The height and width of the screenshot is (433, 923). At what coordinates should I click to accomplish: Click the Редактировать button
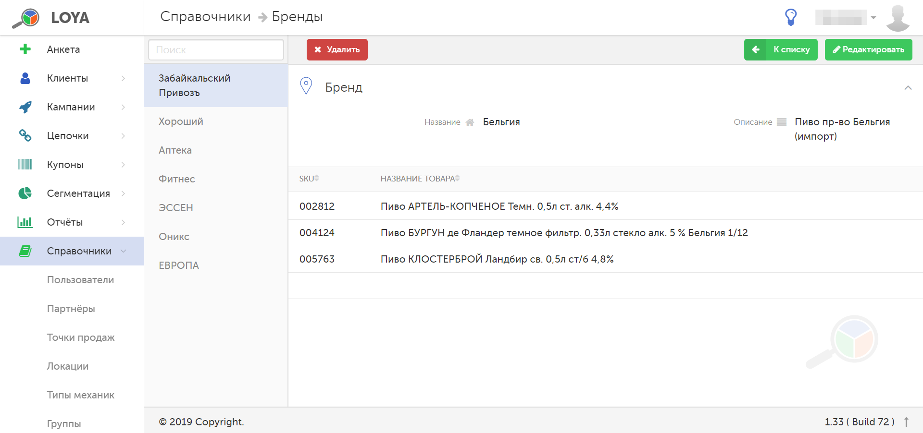[868, 49]
